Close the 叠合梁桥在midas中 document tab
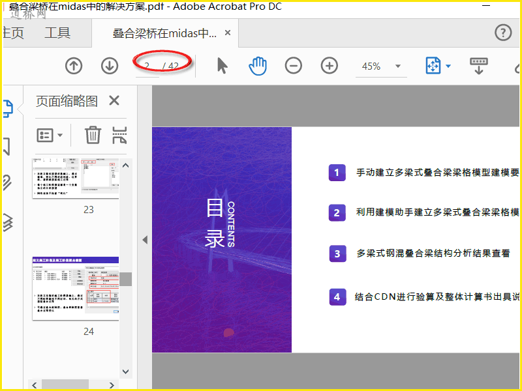 (x=228, y=33)
